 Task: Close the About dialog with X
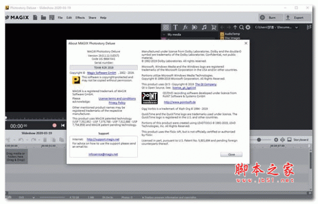(x=246, y=43)
